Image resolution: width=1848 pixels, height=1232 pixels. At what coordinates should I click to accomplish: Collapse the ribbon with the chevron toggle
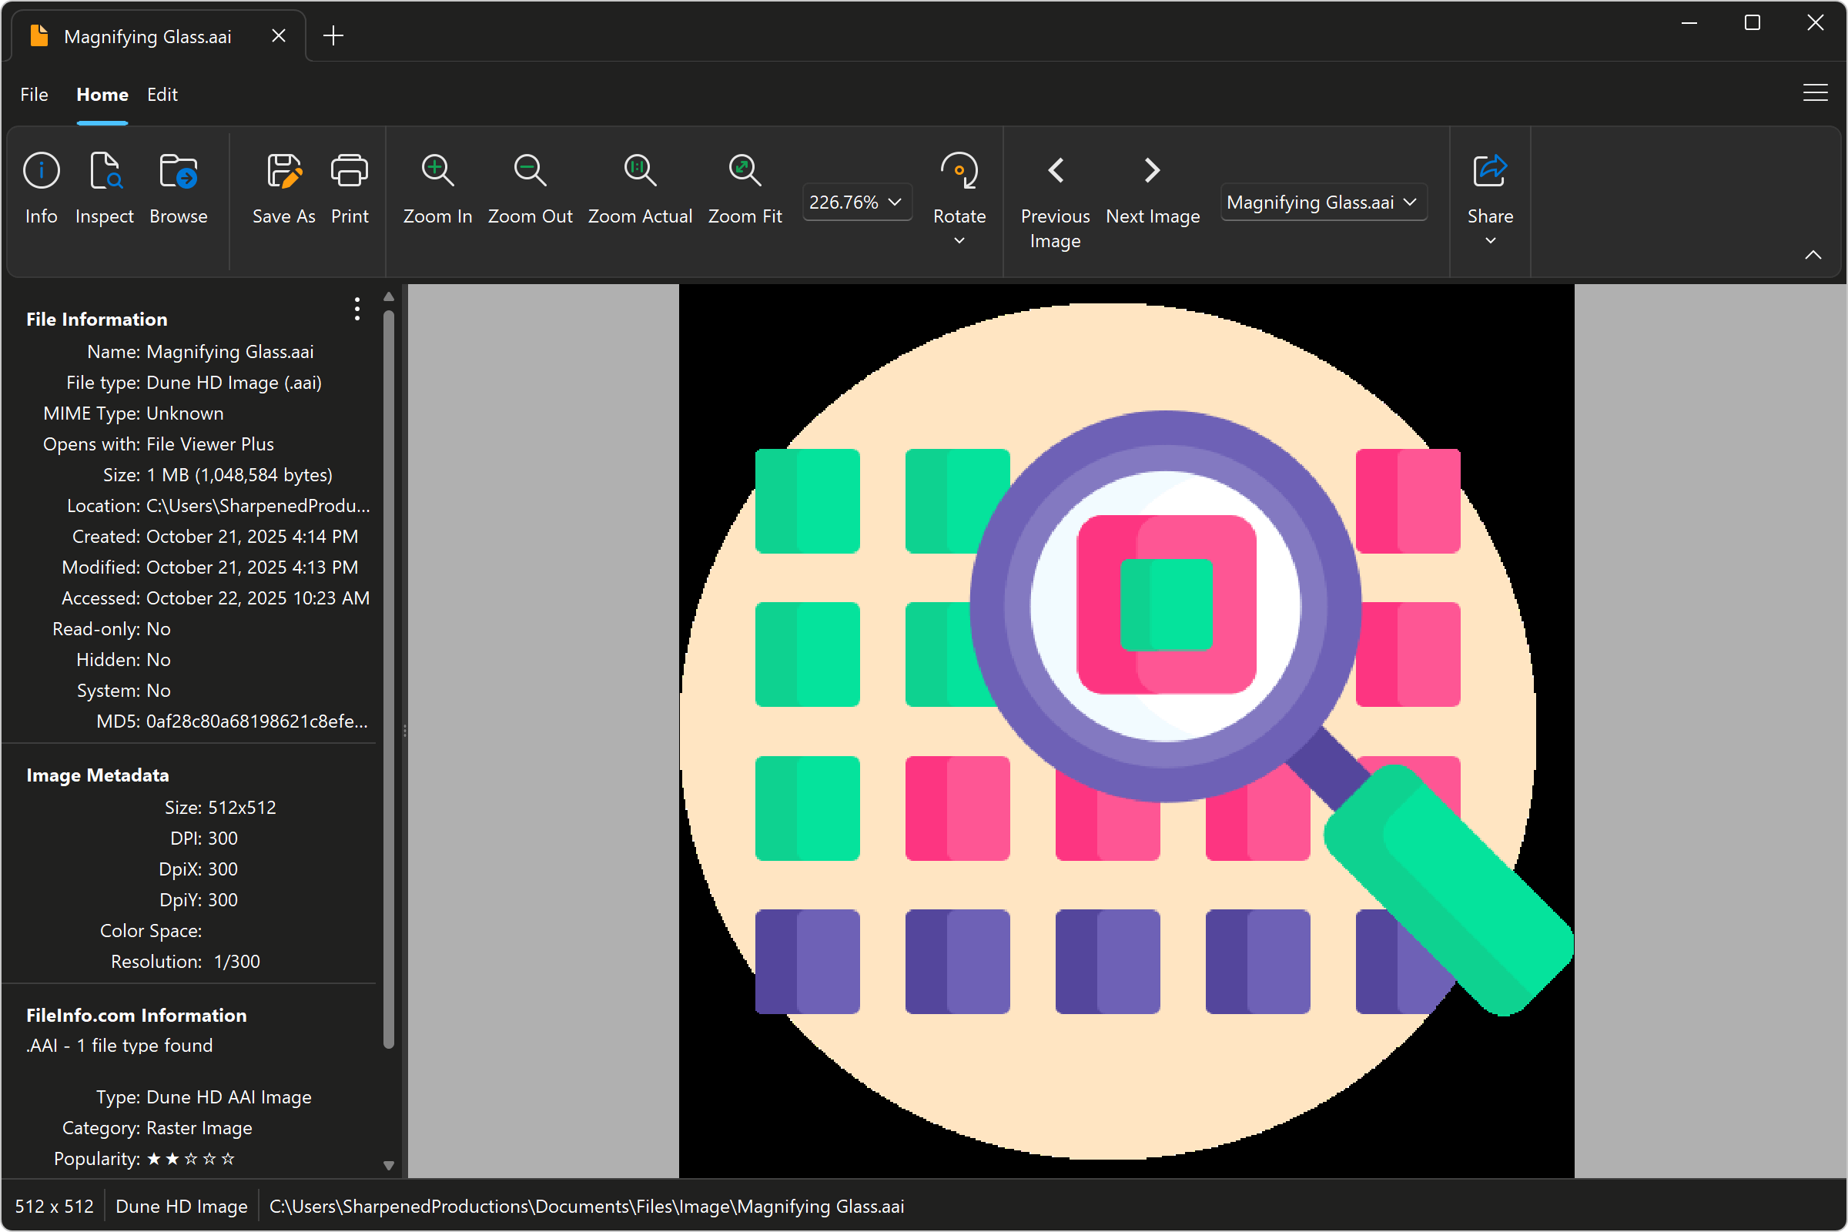coord(1813,255)
